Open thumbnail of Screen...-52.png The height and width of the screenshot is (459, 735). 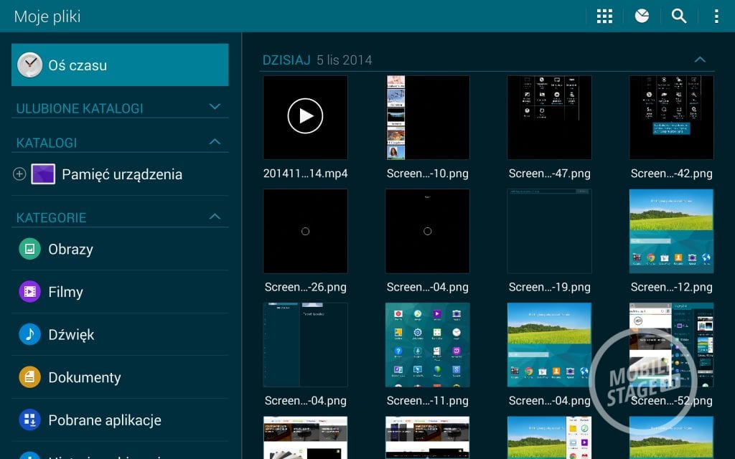(671, 345)
